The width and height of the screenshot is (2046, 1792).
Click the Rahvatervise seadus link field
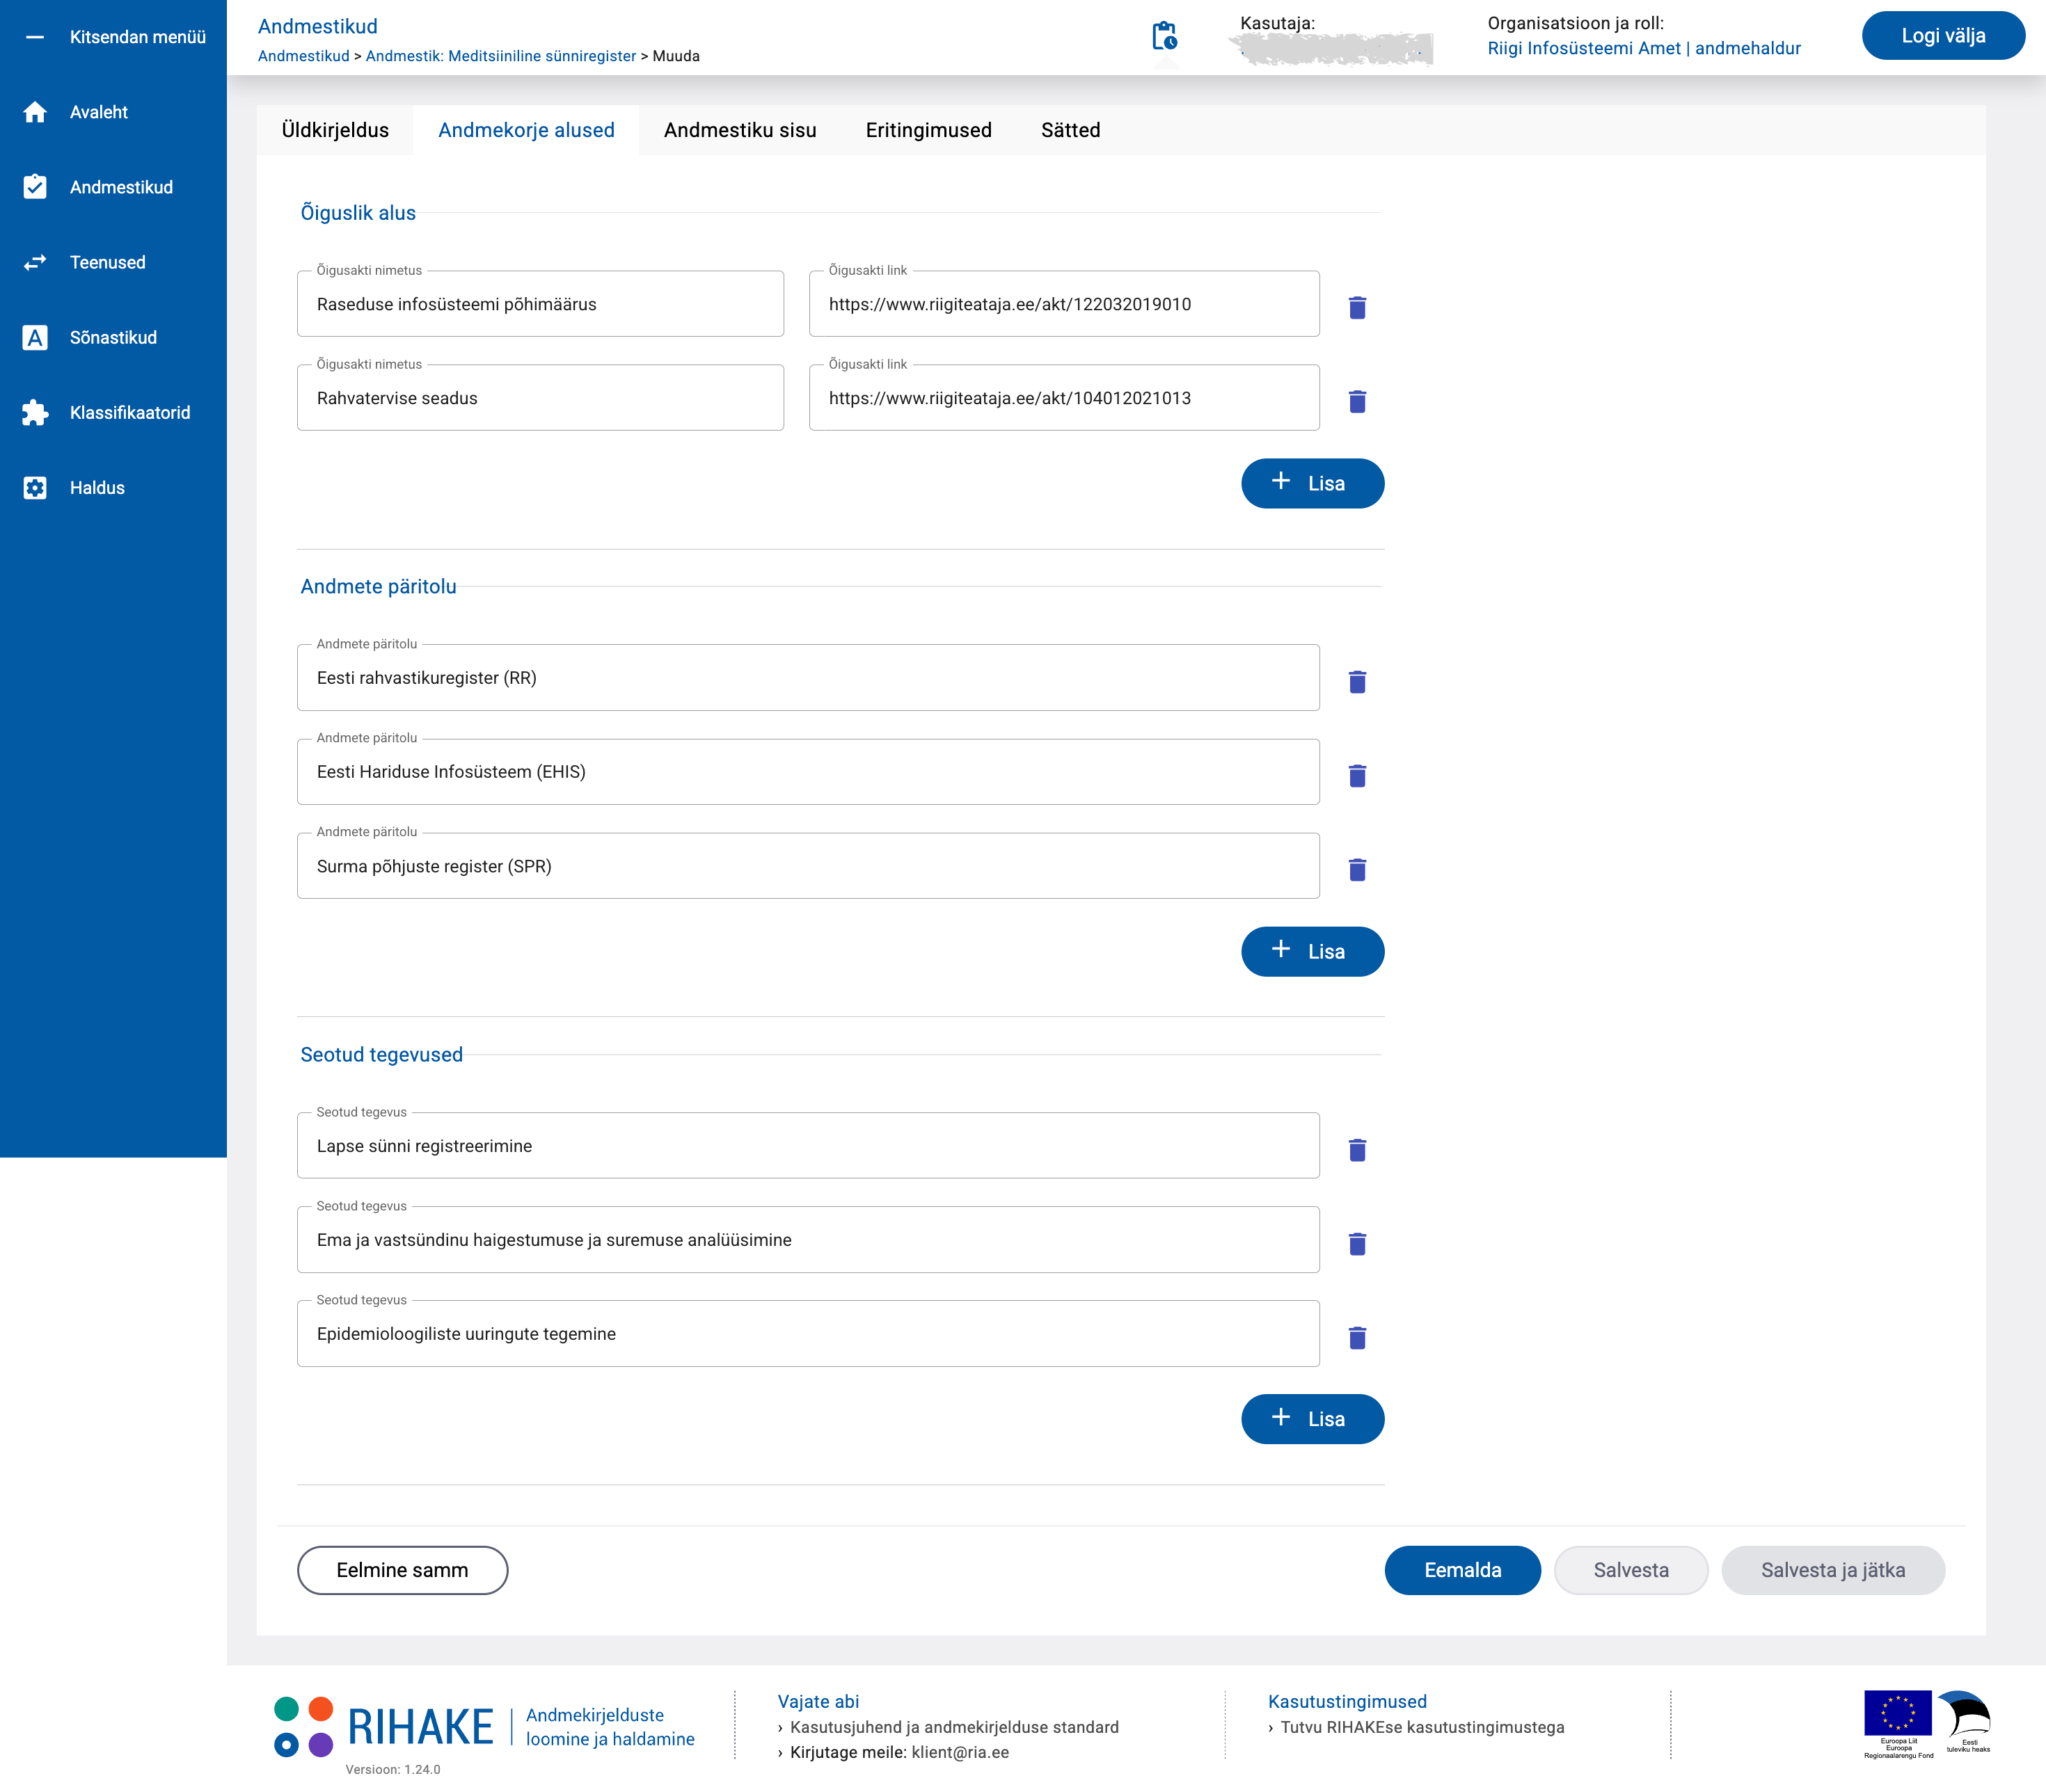(x=1063, y=398)
